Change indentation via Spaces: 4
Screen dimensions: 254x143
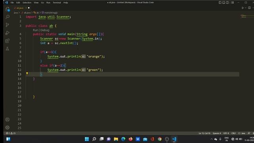click(x=217, y=133)
